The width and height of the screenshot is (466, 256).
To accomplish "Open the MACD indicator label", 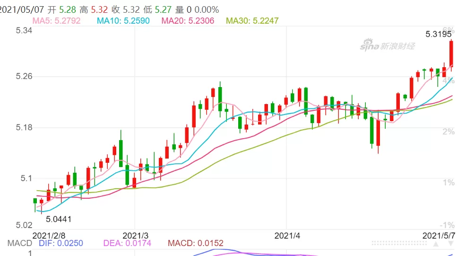I will (20, 243).
